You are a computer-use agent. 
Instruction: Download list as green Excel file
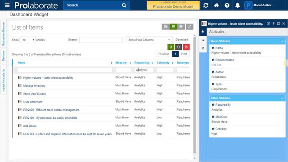tap(171, 47)
